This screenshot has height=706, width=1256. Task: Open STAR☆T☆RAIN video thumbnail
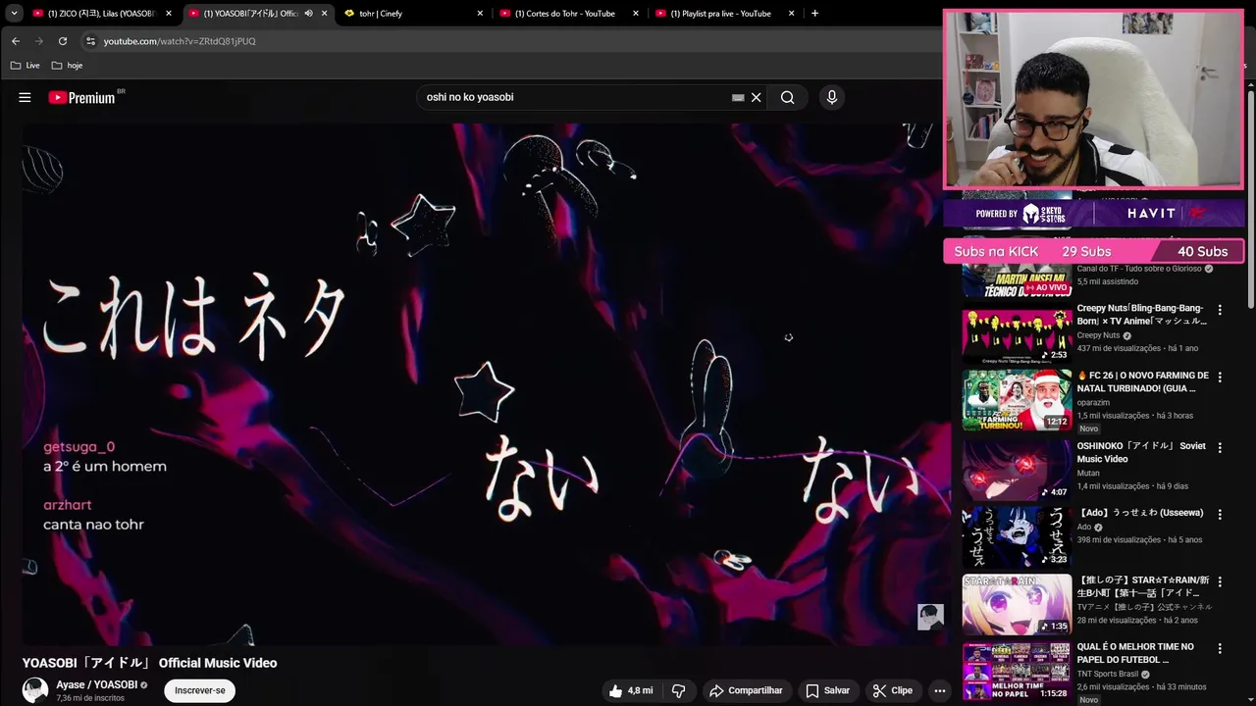pos(1017,604)
